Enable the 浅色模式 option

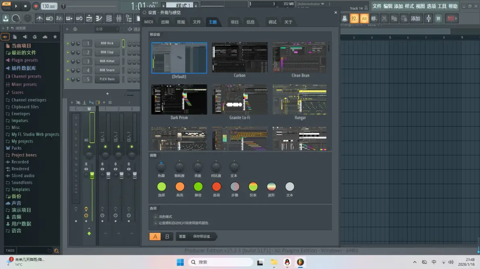click(155, 216)
